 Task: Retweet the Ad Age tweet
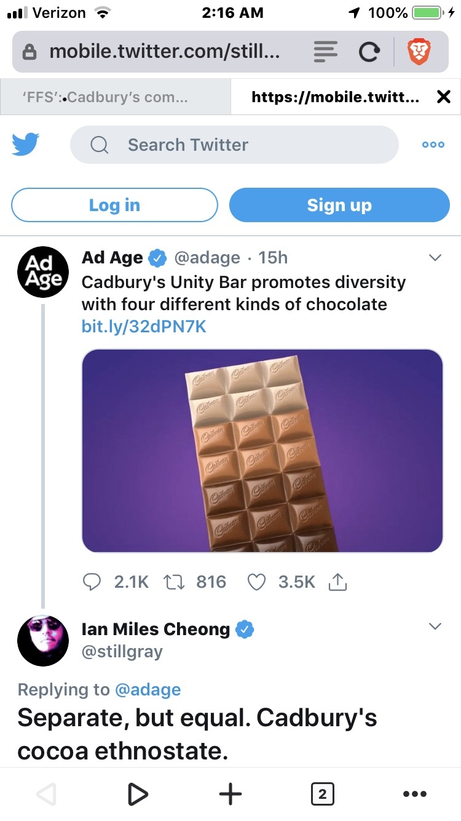(x=175, y=582)
